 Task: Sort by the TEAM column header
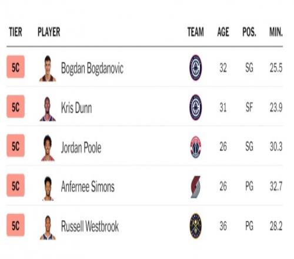196,32
